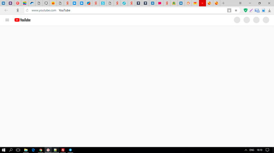
Task: Click the YouTube logo
Action: (23, 20)
